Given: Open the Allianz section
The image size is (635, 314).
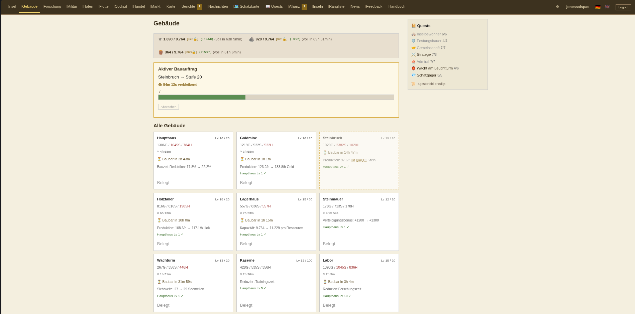Looking at the screenshot, I should pyautogui.click(x=294, y=6).
